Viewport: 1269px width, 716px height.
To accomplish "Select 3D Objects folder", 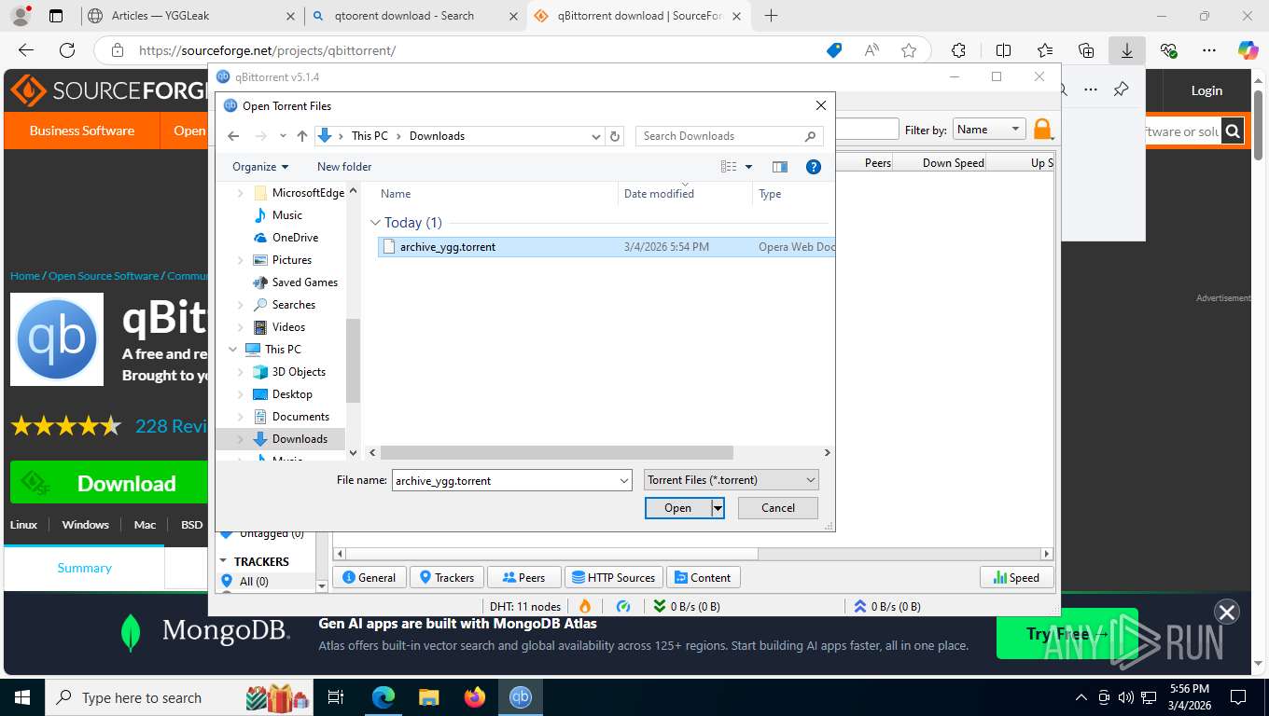I will tap(299, 372).
